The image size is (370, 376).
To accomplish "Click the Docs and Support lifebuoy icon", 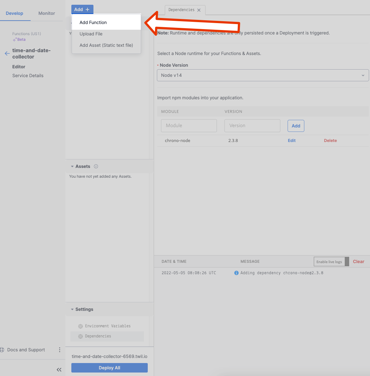I will [2, 350].
